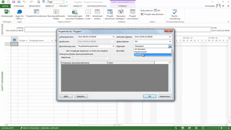Click the Undo icon
Viewport: 231px width, 130px height.
click(x=24, y=2)
